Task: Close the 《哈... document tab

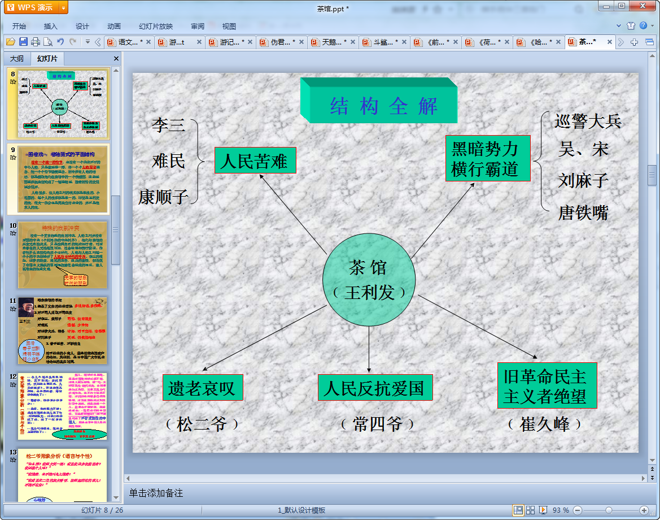Action: (558, 42)
